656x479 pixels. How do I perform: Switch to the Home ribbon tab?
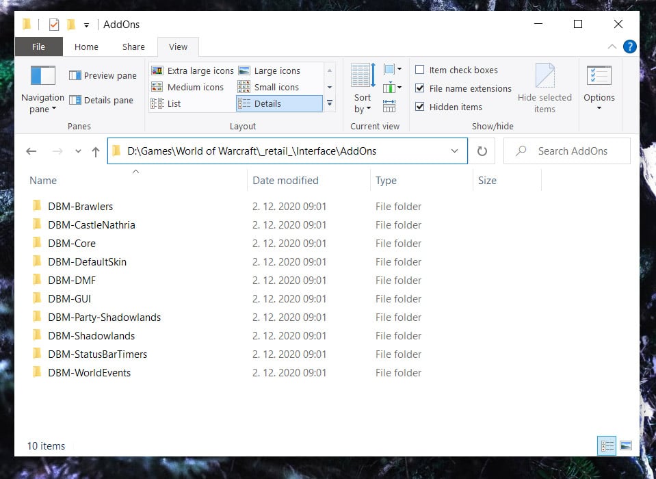86,47
